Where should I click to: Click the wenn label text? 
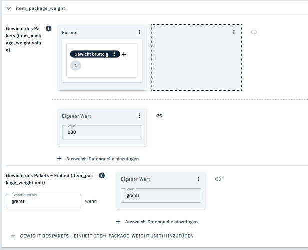point(91,201)
